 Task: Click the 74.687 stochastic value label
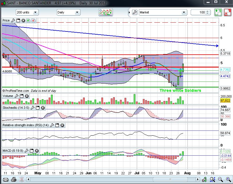pyautogui.click(x=225, y=110)
